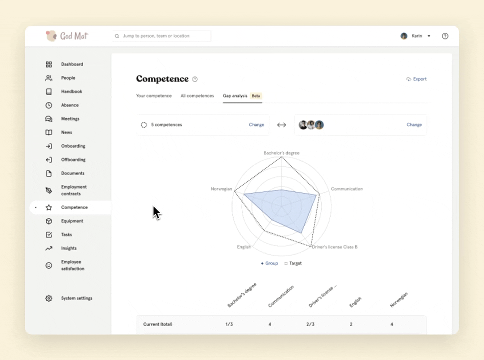Open the help question mark menu

tap(445, 35)
